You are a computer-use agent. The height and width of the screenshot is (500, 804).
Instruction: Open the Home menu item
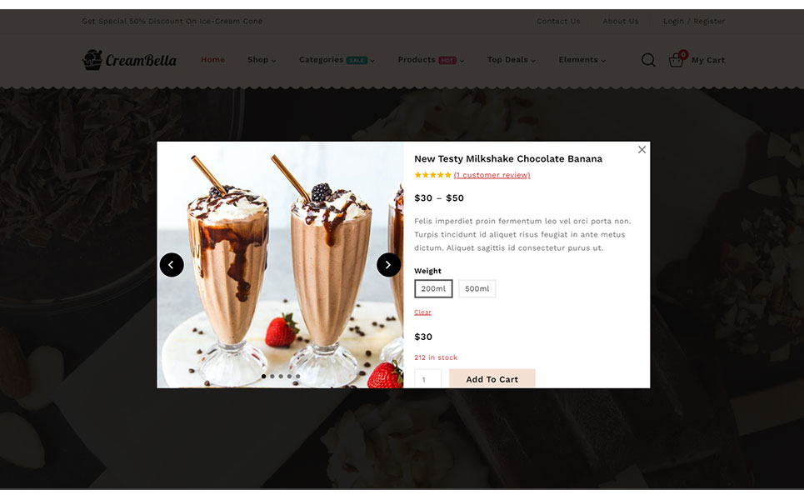pyautogui.click(x=212, y=60)
